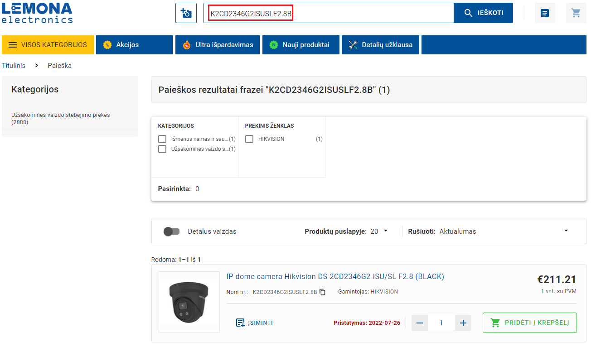Check the Išmanus namas category filter
This screenshot has width=596, height=347.
tap(162, 139)
